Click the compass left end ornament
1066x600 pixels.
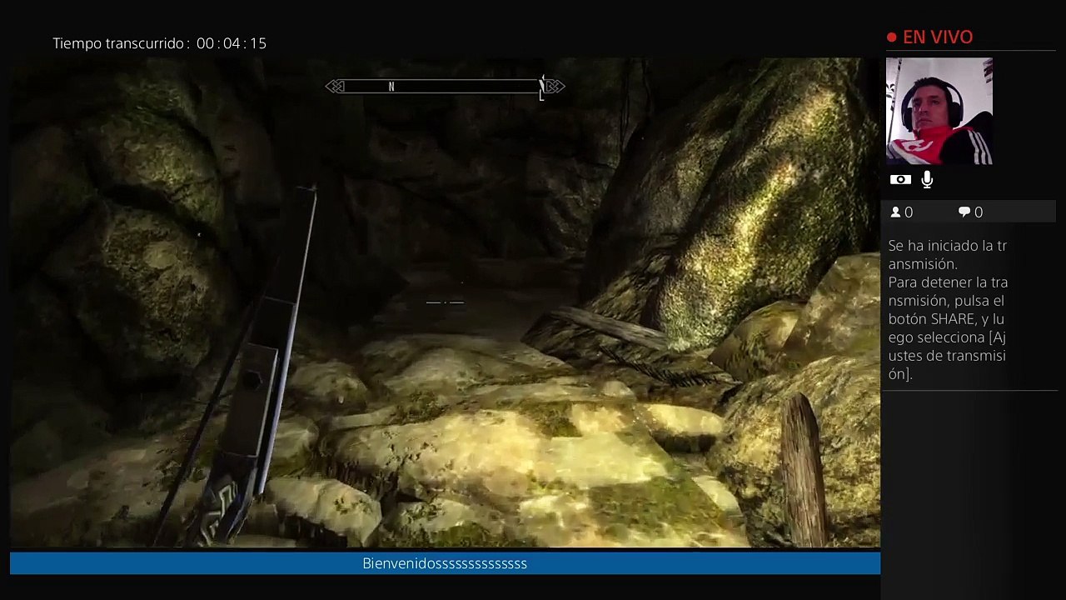coord(335,87)
